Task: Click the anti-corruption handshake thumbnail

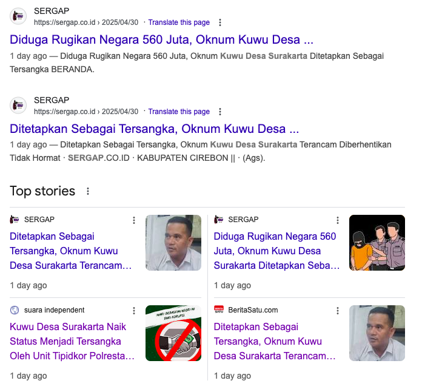Action: click(x=173, y=333)
